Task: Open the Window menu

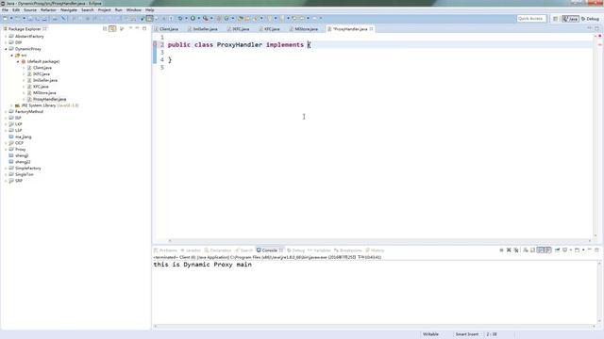Action: click(x=134, y=10)
